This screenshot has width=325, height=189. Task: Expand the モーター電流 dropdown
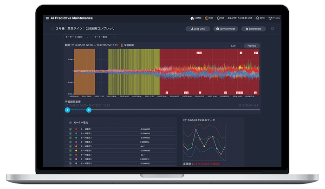point(104,37)
